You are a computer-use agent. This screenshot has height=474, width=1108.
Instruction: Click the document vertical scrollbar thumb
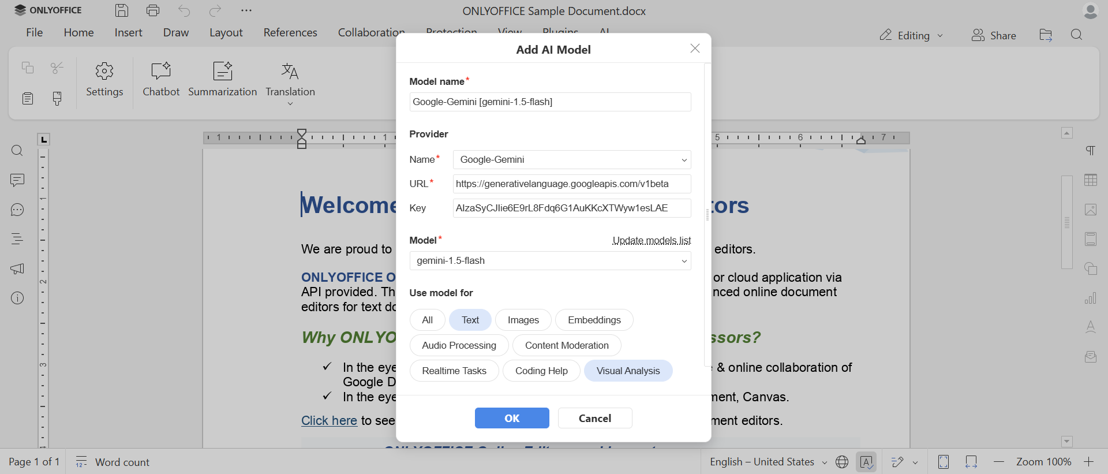point(1067,222)
